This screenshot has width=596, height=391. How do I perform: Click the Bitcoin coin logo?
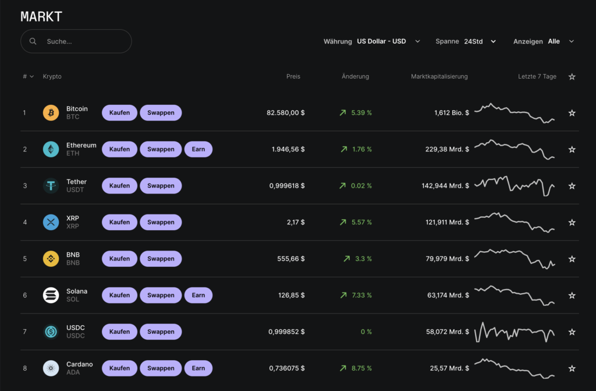click(x=51, y=112)
